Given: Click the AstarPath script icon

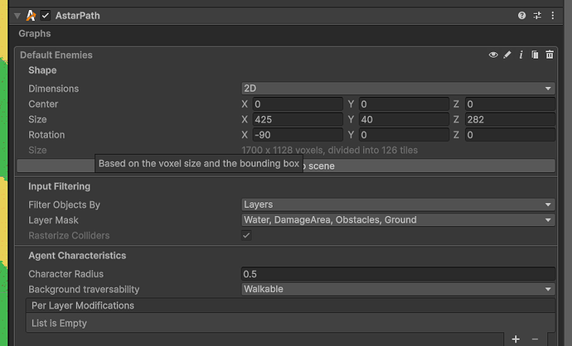Looking at the screenshot, I should [31, 16].
